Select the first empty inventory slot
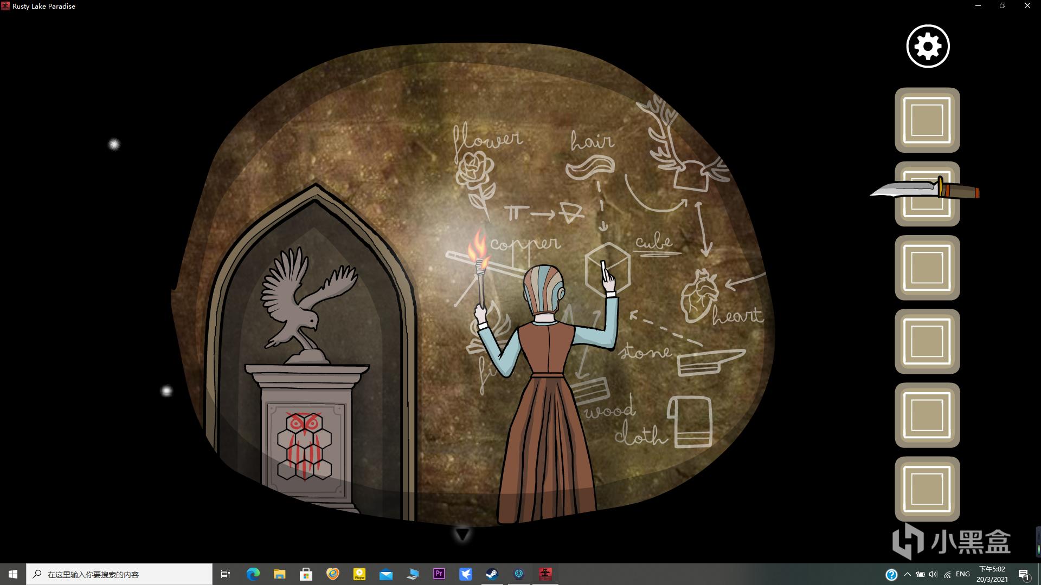The image size is (1041, 585). pyautogui.click(x=927, y=120)
